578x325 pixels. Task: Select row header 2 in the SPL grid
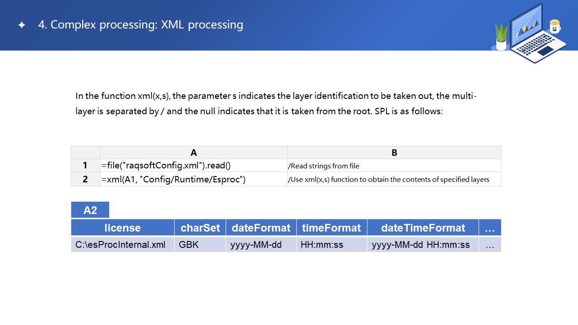[x=85, y=179]
